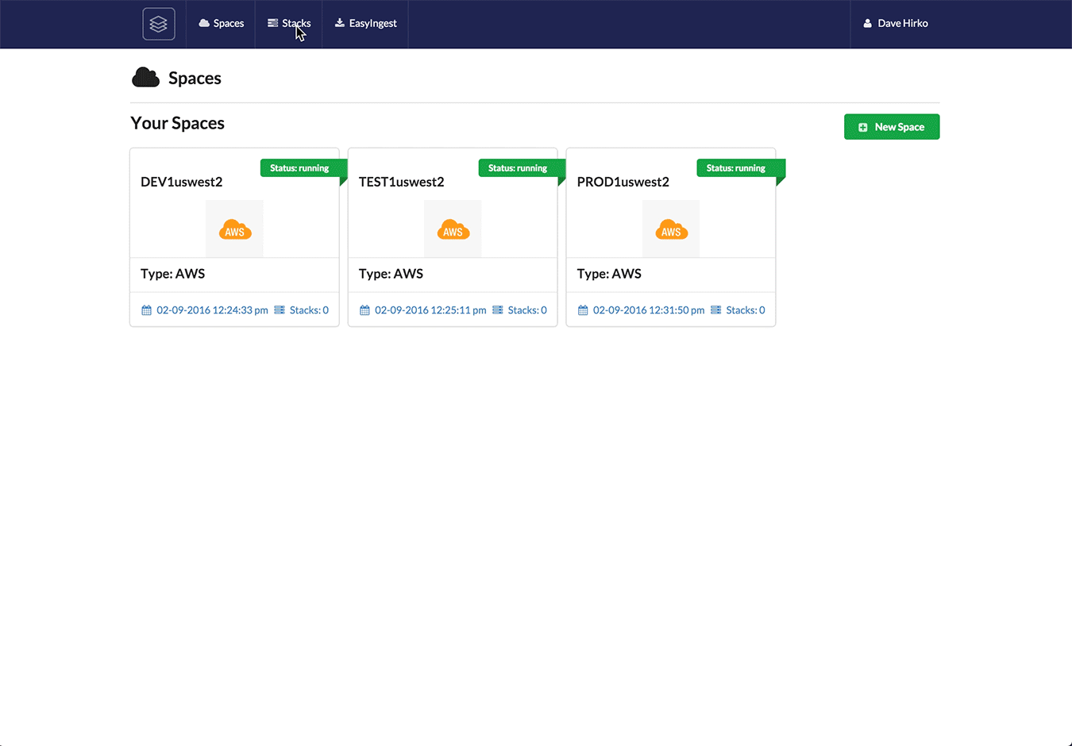Click the AWS cloud icon in TEST1uswest2 card
1072x746 pixels.
coord(453,229)
